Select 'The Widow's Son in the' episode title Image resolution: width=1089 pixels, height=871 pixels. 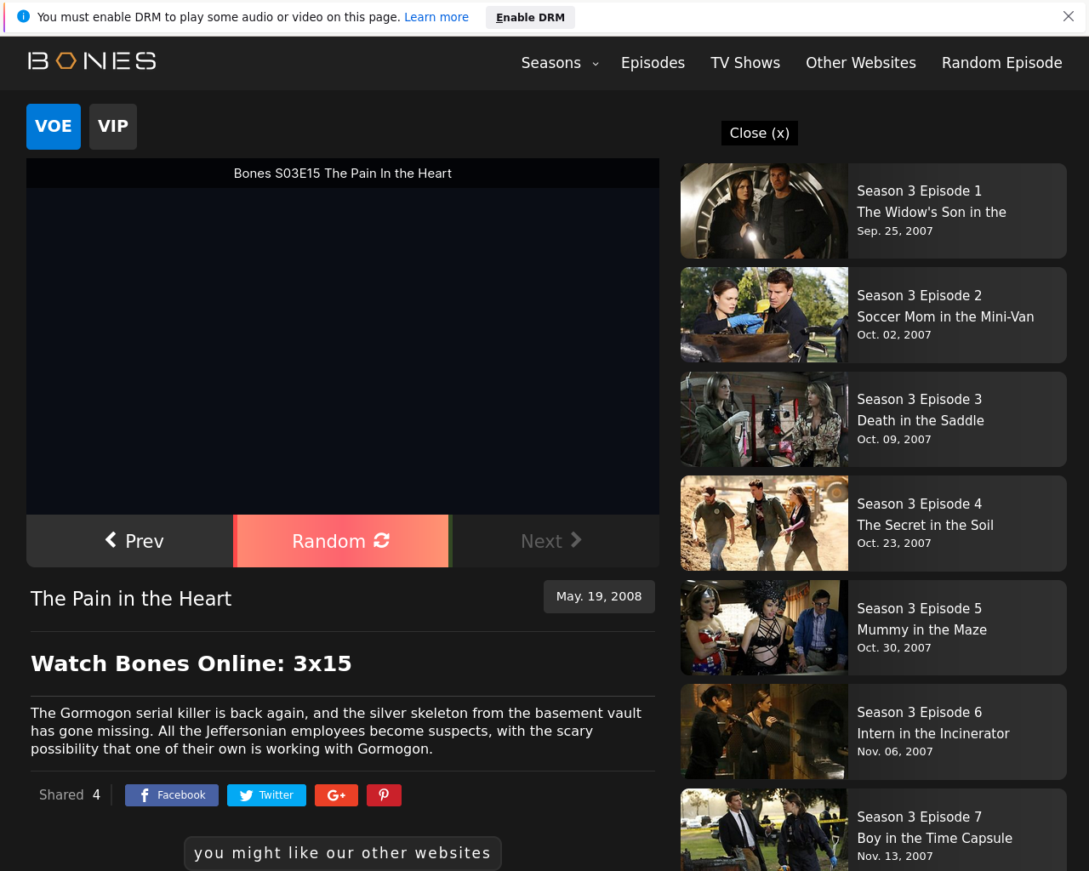pyautogui.click(x=932, y=212)
